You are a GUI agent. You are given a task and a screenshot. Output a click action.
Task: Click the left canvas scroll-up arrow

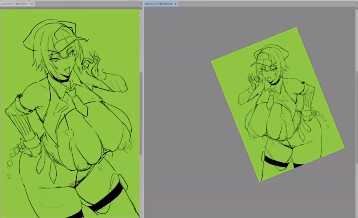[141, 8]
